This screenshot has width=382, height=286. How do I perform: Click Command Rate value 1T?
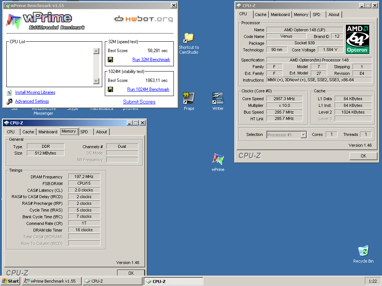click(84, 223)
